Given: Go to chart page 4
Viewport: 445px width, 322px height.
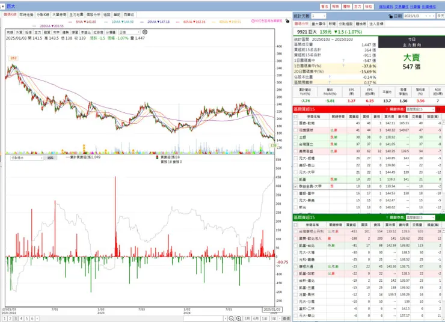Looking at the screenshot, I should coord(21,318).
